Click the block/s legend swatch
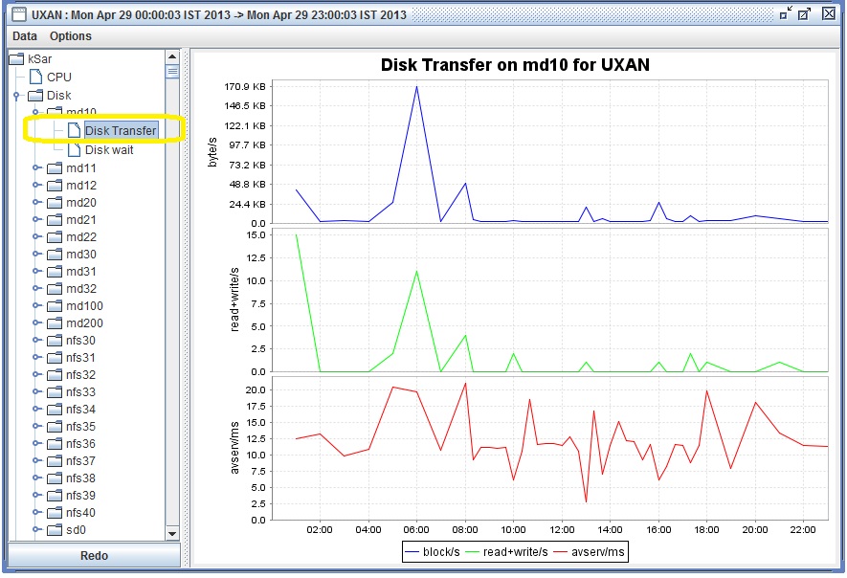 tap(413, 551)
